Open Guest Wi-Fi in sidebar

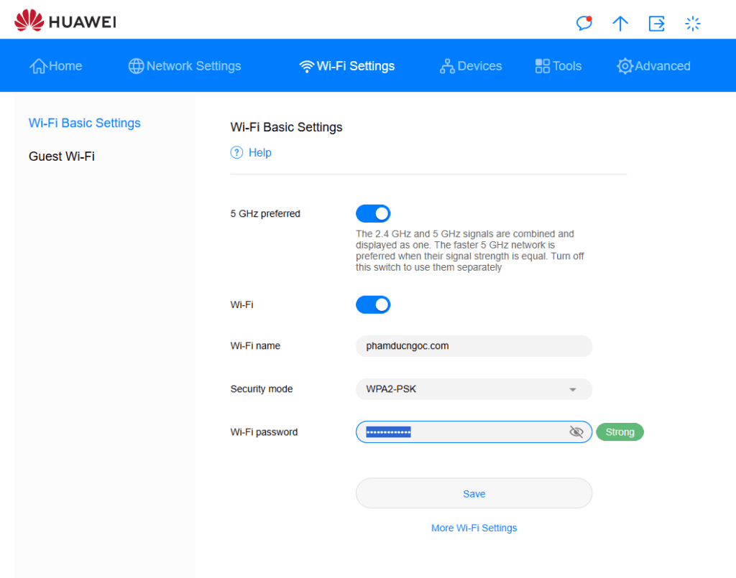tap(62, 156)
